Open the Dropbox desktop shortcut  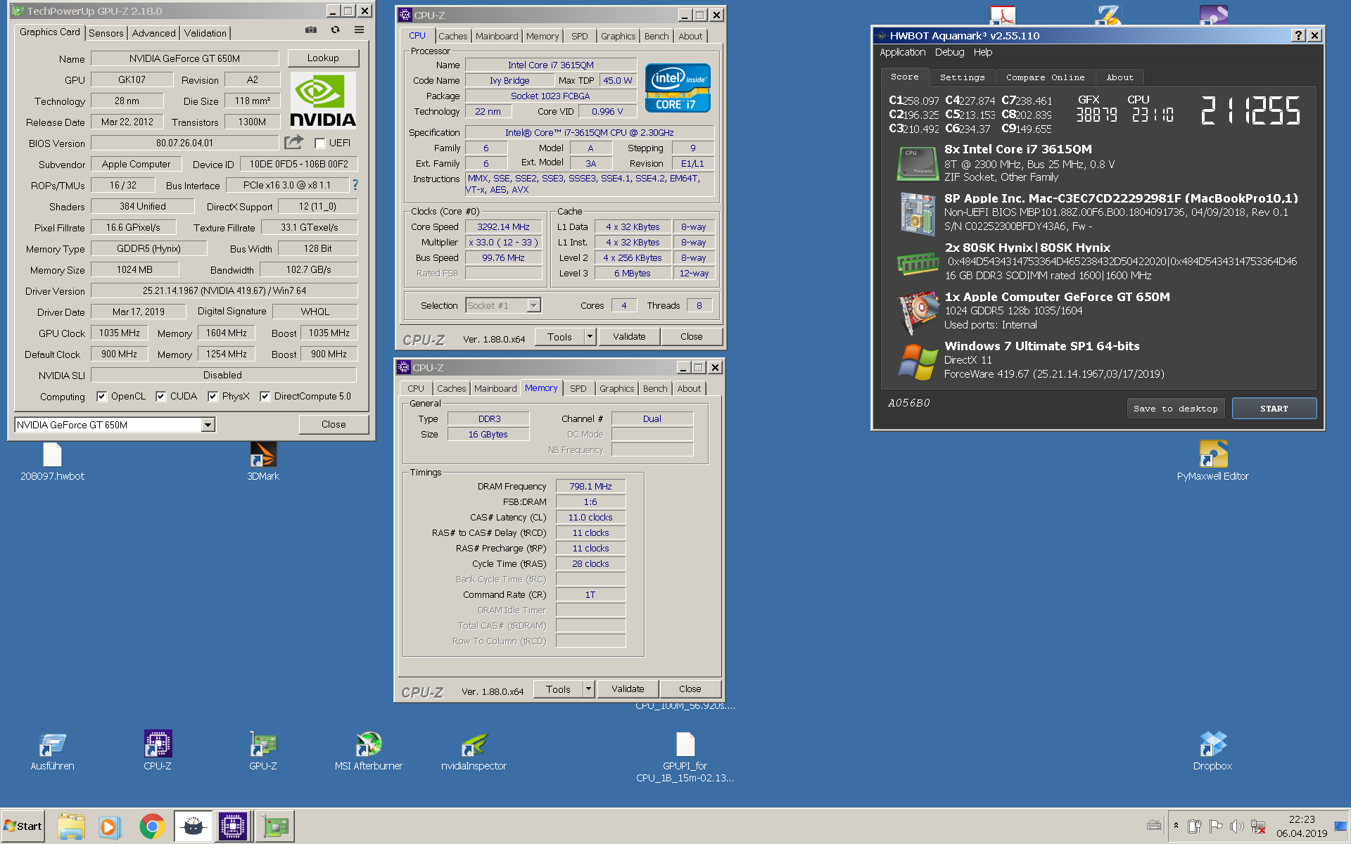point(1212,751)
